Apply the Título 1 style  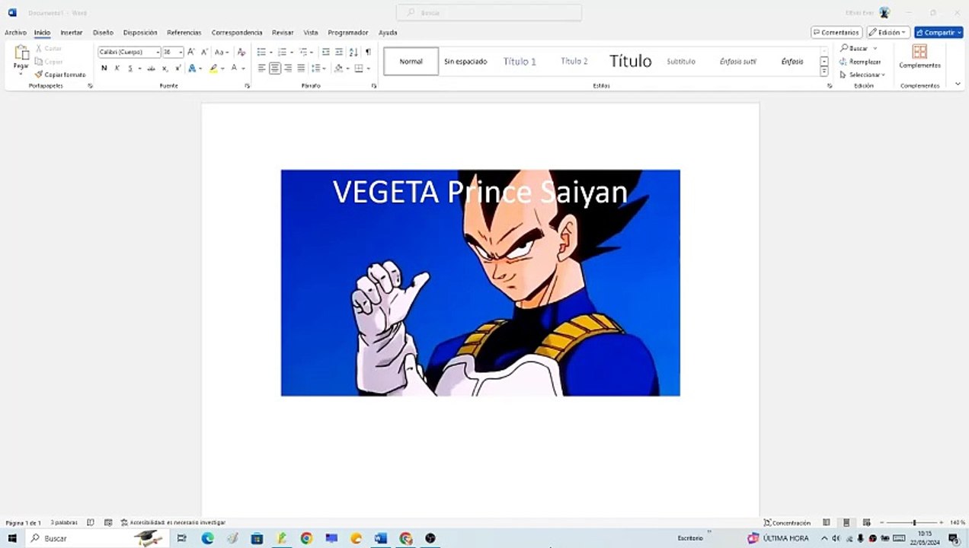[520, 61]
